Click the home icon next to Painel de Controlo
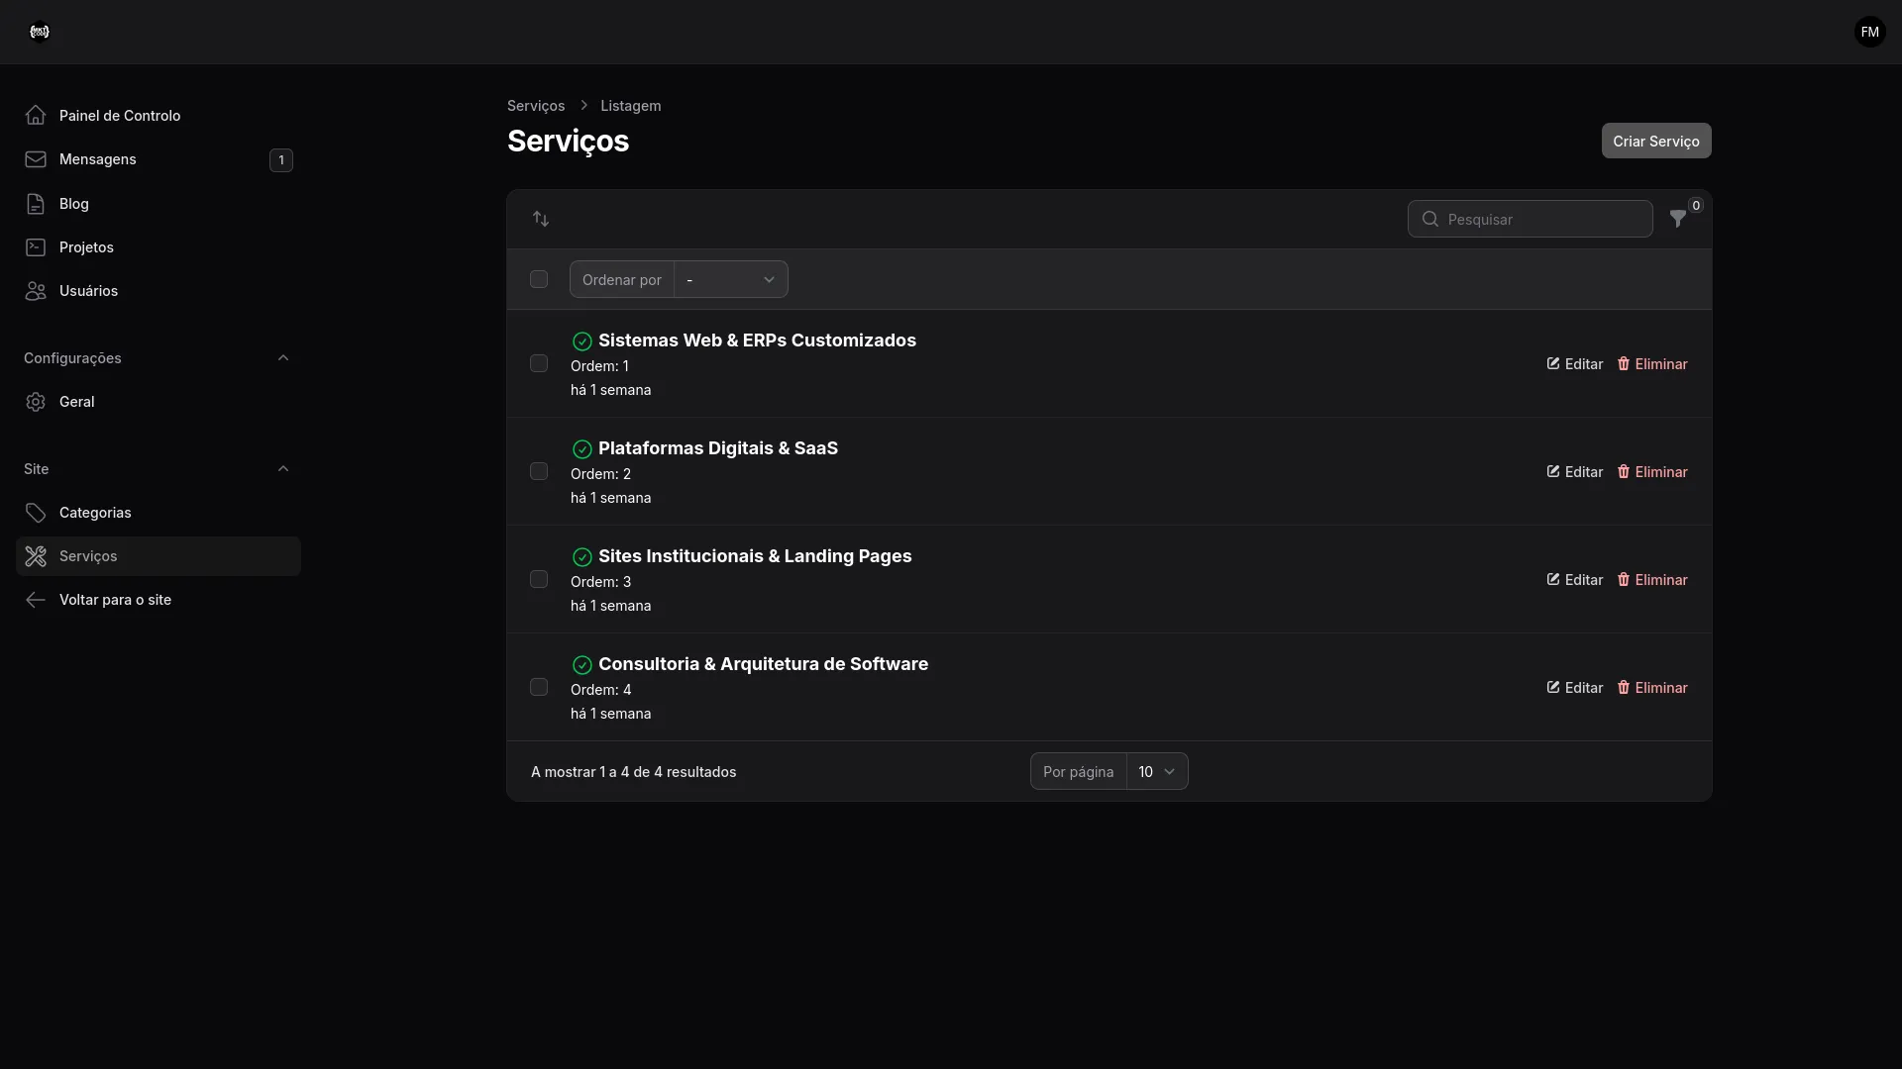This screenshot has height=1069, width=1902. pyautogui.click(x=36, y=115)
